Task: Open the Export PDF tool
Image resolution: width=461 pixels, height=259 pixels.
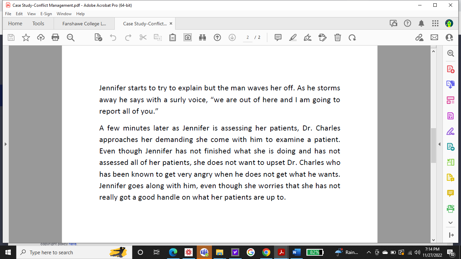Action: [450, 87]
